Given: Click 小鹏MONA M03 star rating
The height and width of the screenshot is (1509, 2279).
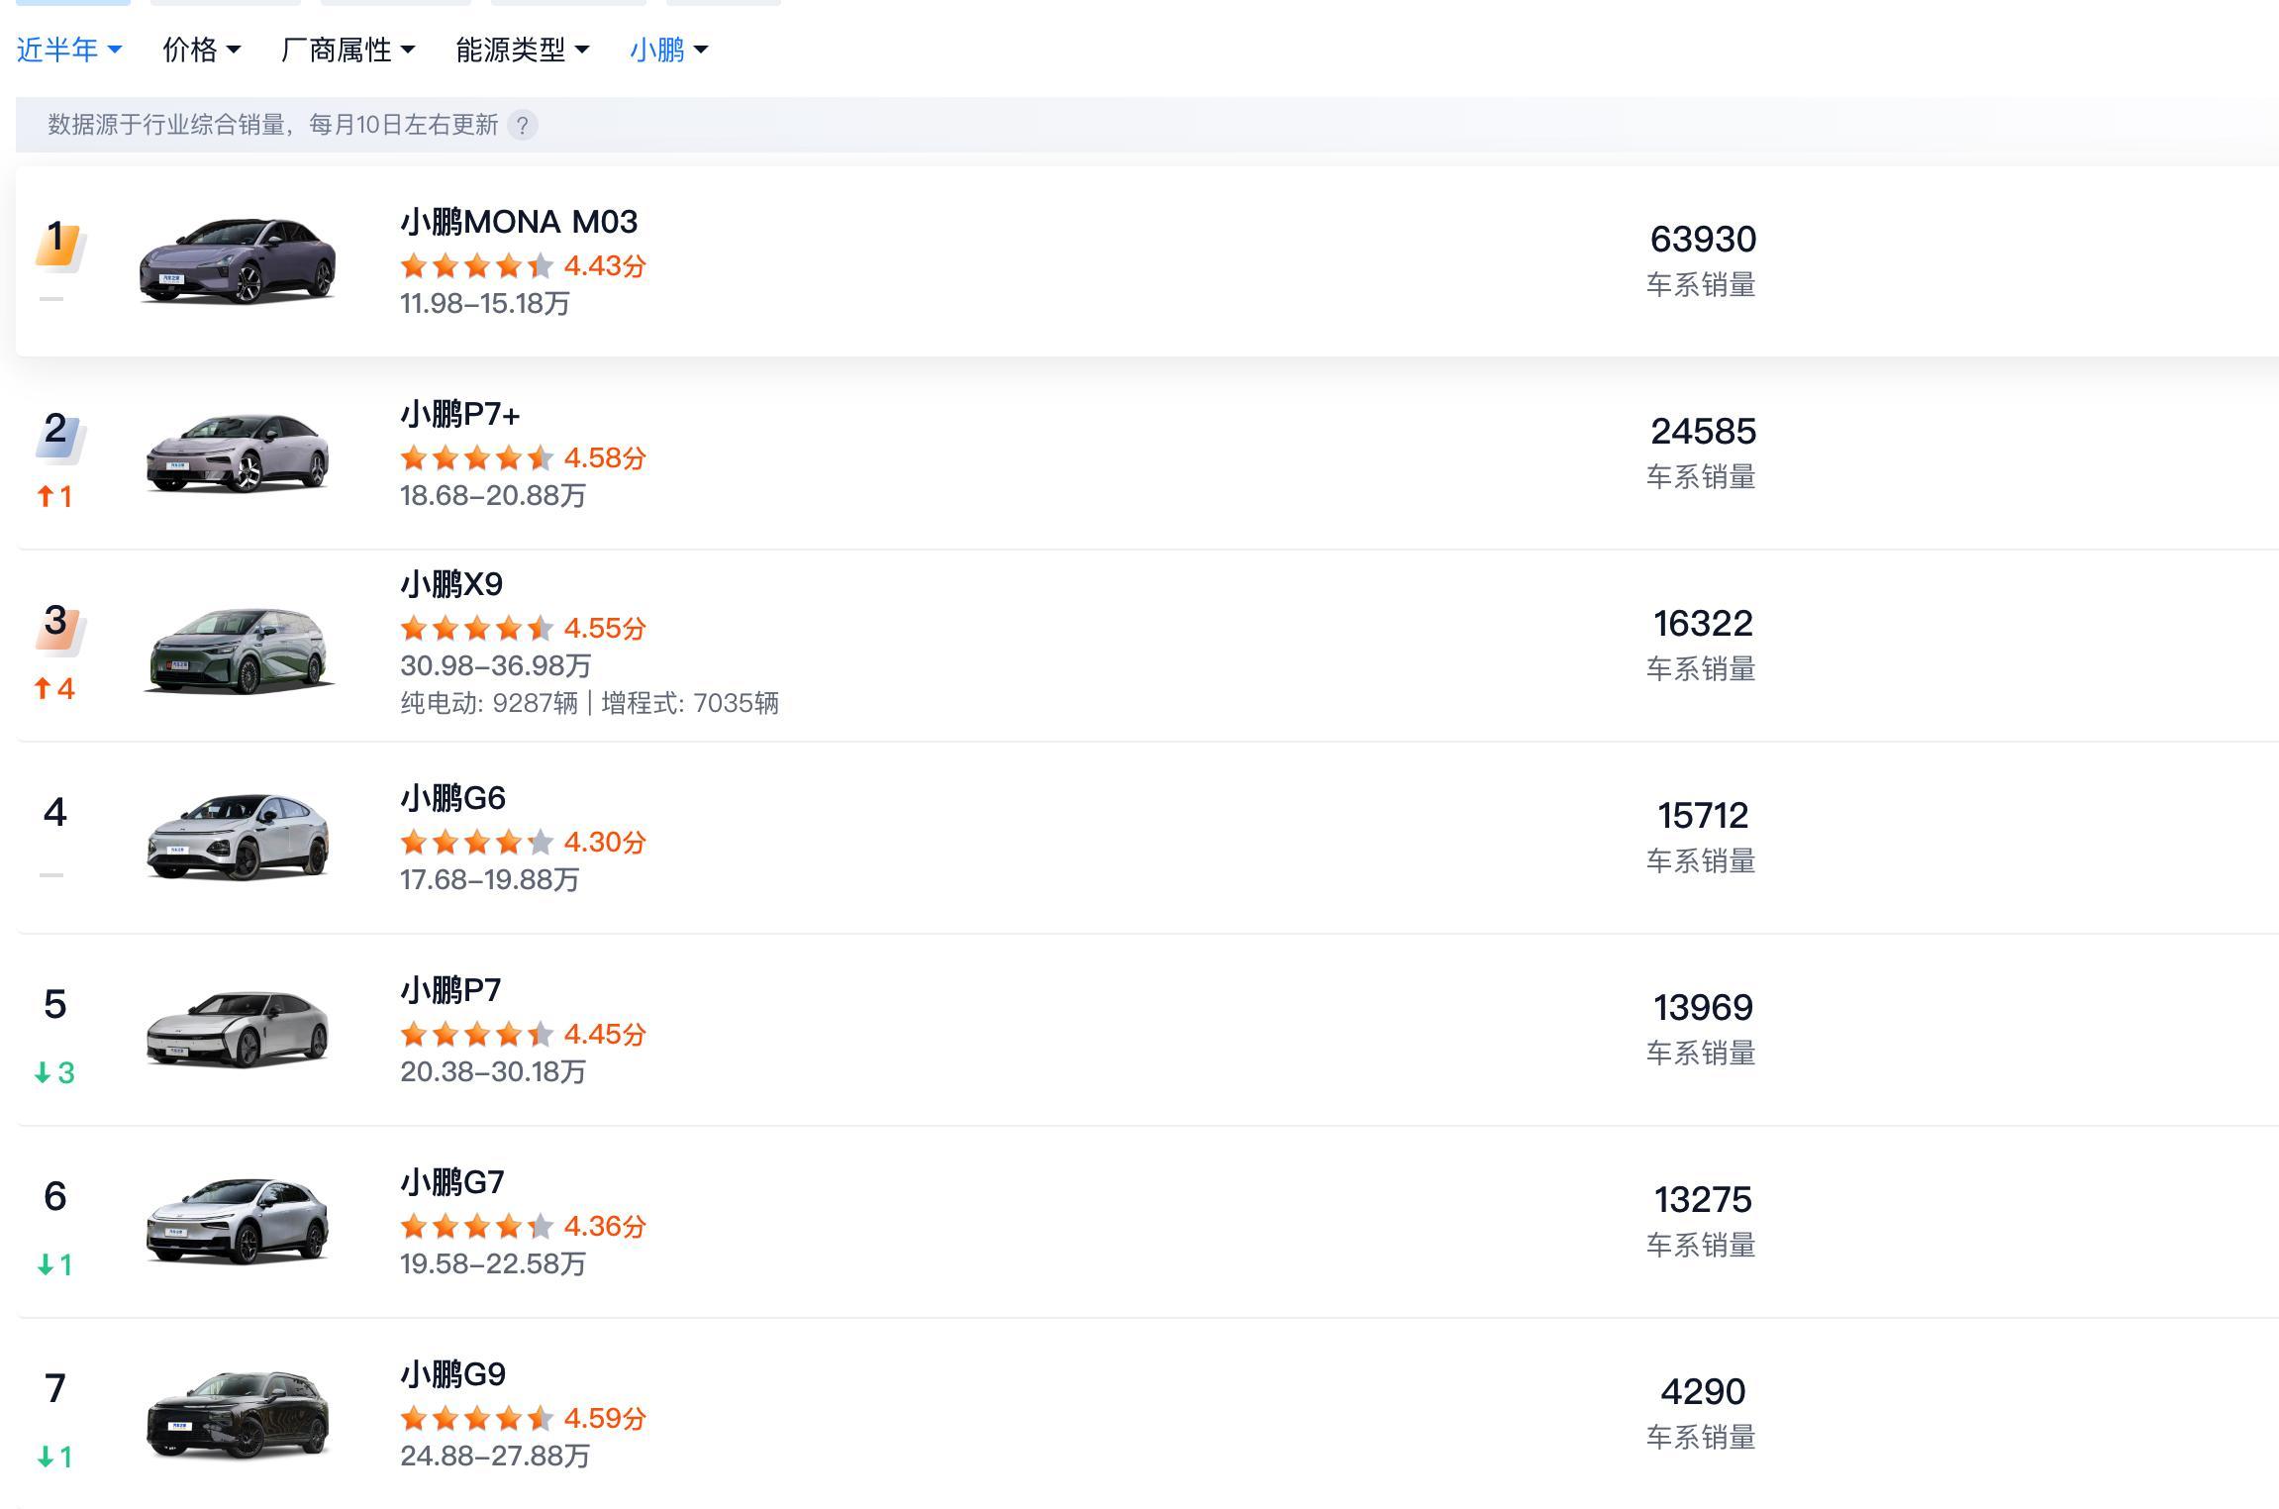Looking at the screenshot, I should pos(477,266).
